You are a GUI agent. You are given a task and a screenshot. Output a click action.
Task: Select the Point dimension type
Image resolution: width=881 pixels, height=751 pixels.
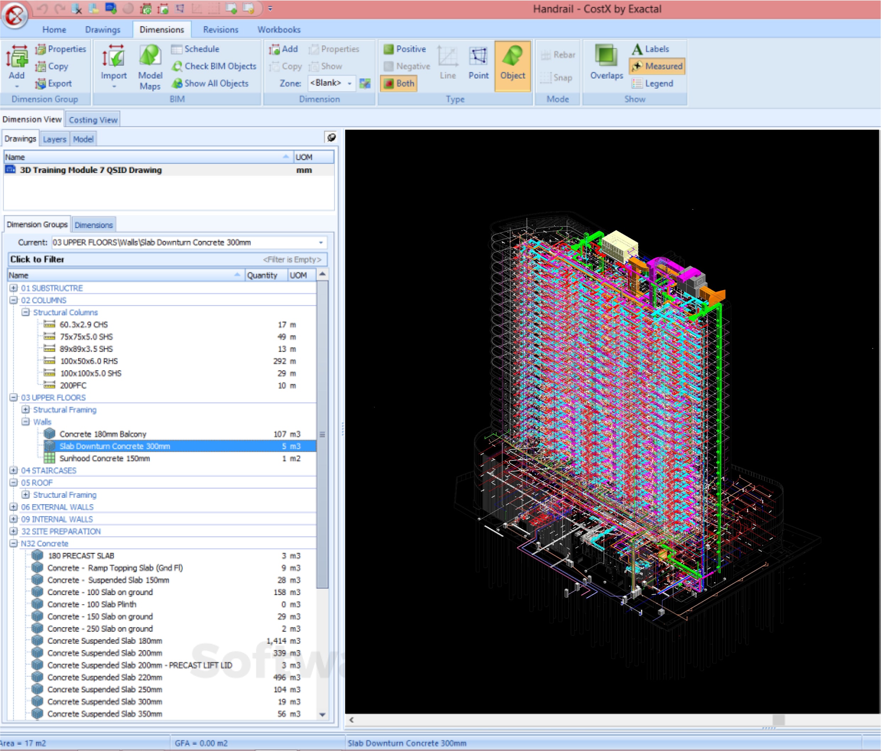pyautogui.click(x=478, y=62)
